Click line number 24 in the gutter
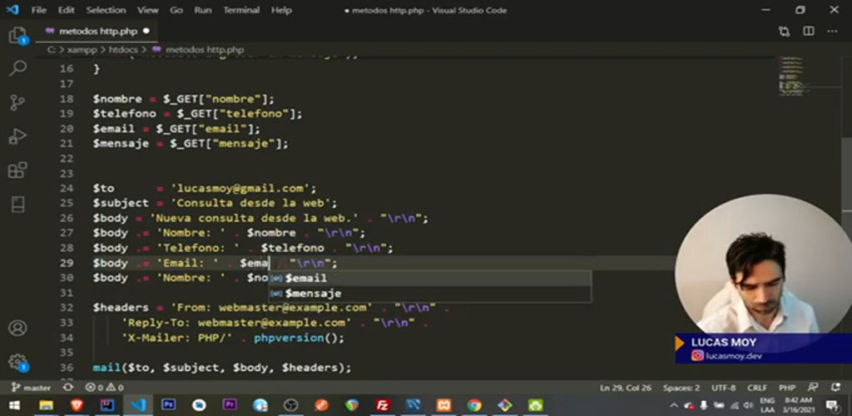Image resolution: width=852 pixels, height=416 pixels. (x=67, y=188)
